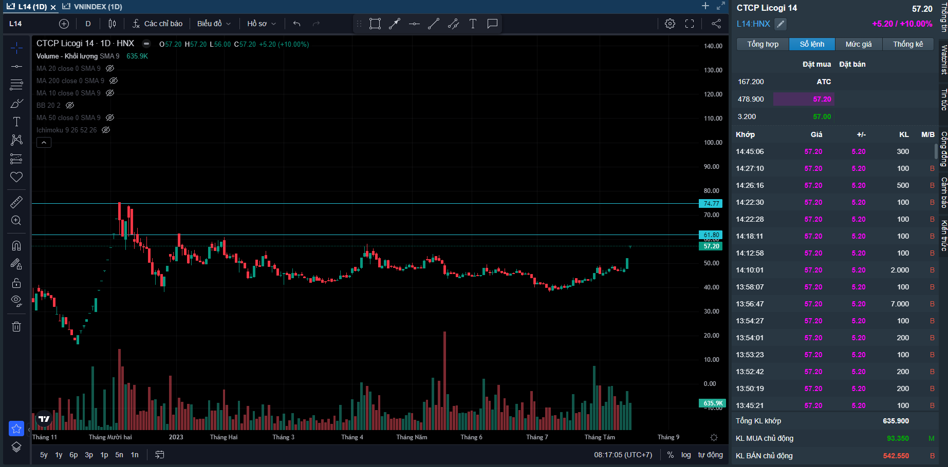Open the 'Tin tức' side panel

point(944,99)
